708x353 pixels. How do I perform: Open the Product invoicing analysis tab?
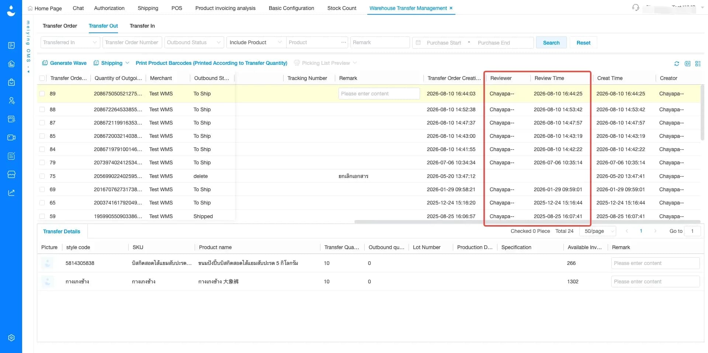coord(225,8)
